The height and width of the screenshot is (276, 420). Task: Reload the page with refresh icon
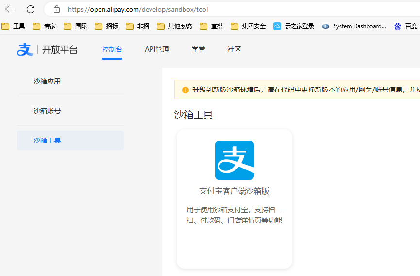pyautogui.click(x=31, y=9)
